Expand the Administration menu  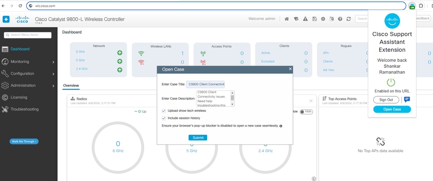pyautogui.click(x=28, y=86)
